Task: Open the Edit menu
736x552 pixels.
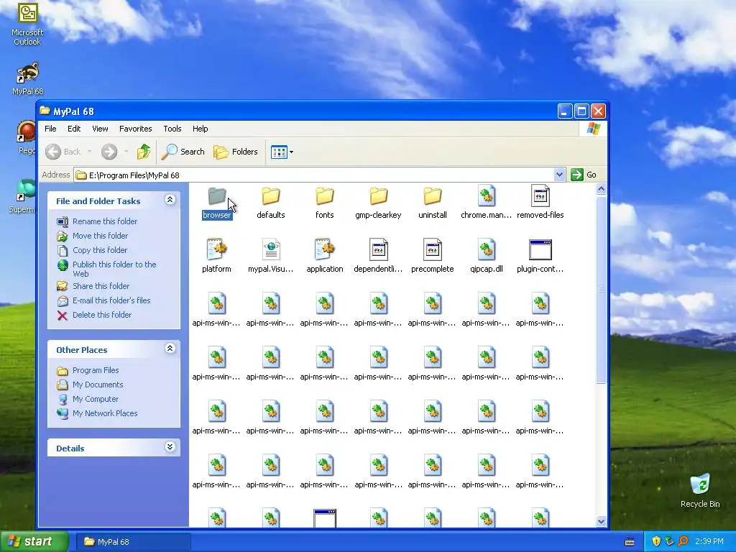Action: 74,129
